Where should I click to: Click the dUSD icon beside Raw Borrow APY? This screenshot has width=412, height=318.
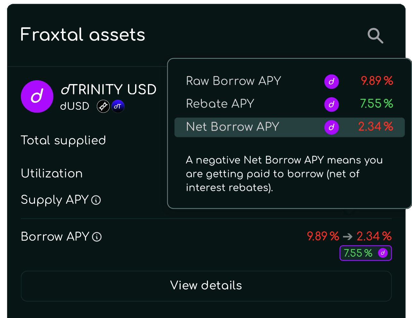point(331,82)
